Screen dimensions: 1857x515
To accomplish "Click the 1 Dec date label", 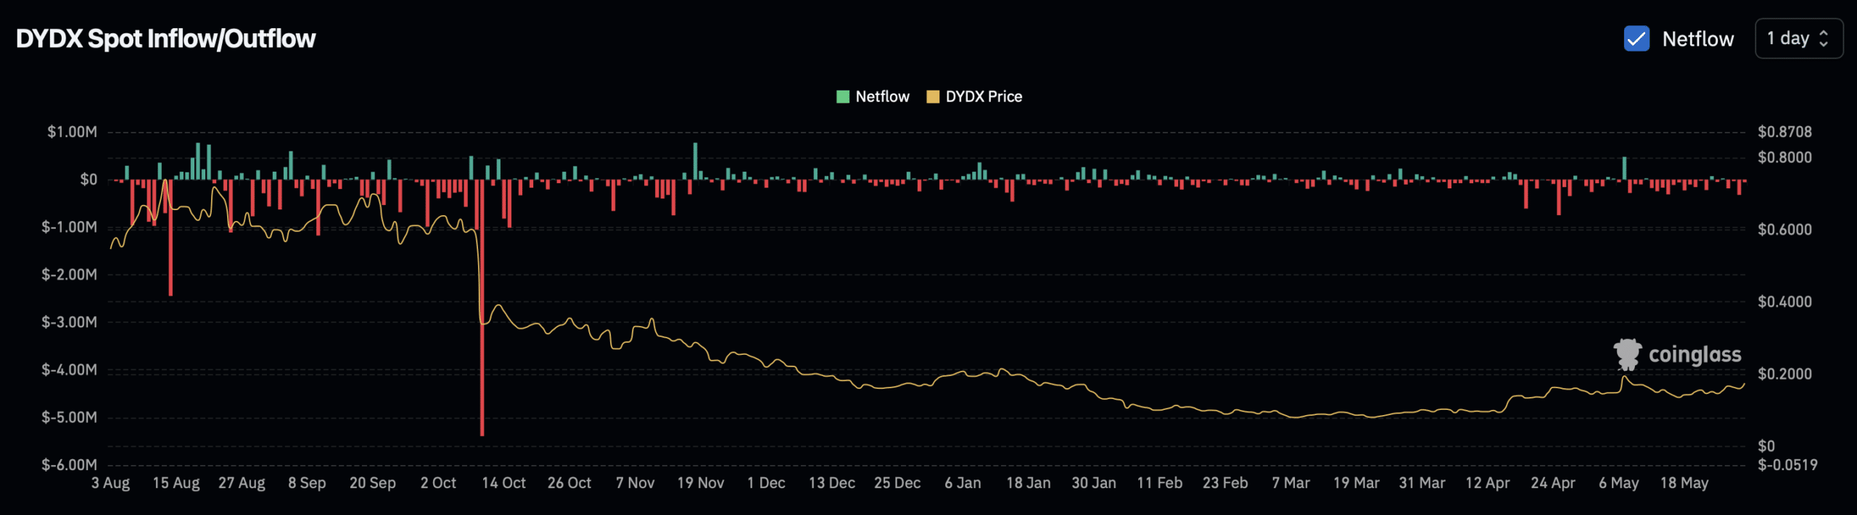I will point(766,483).
